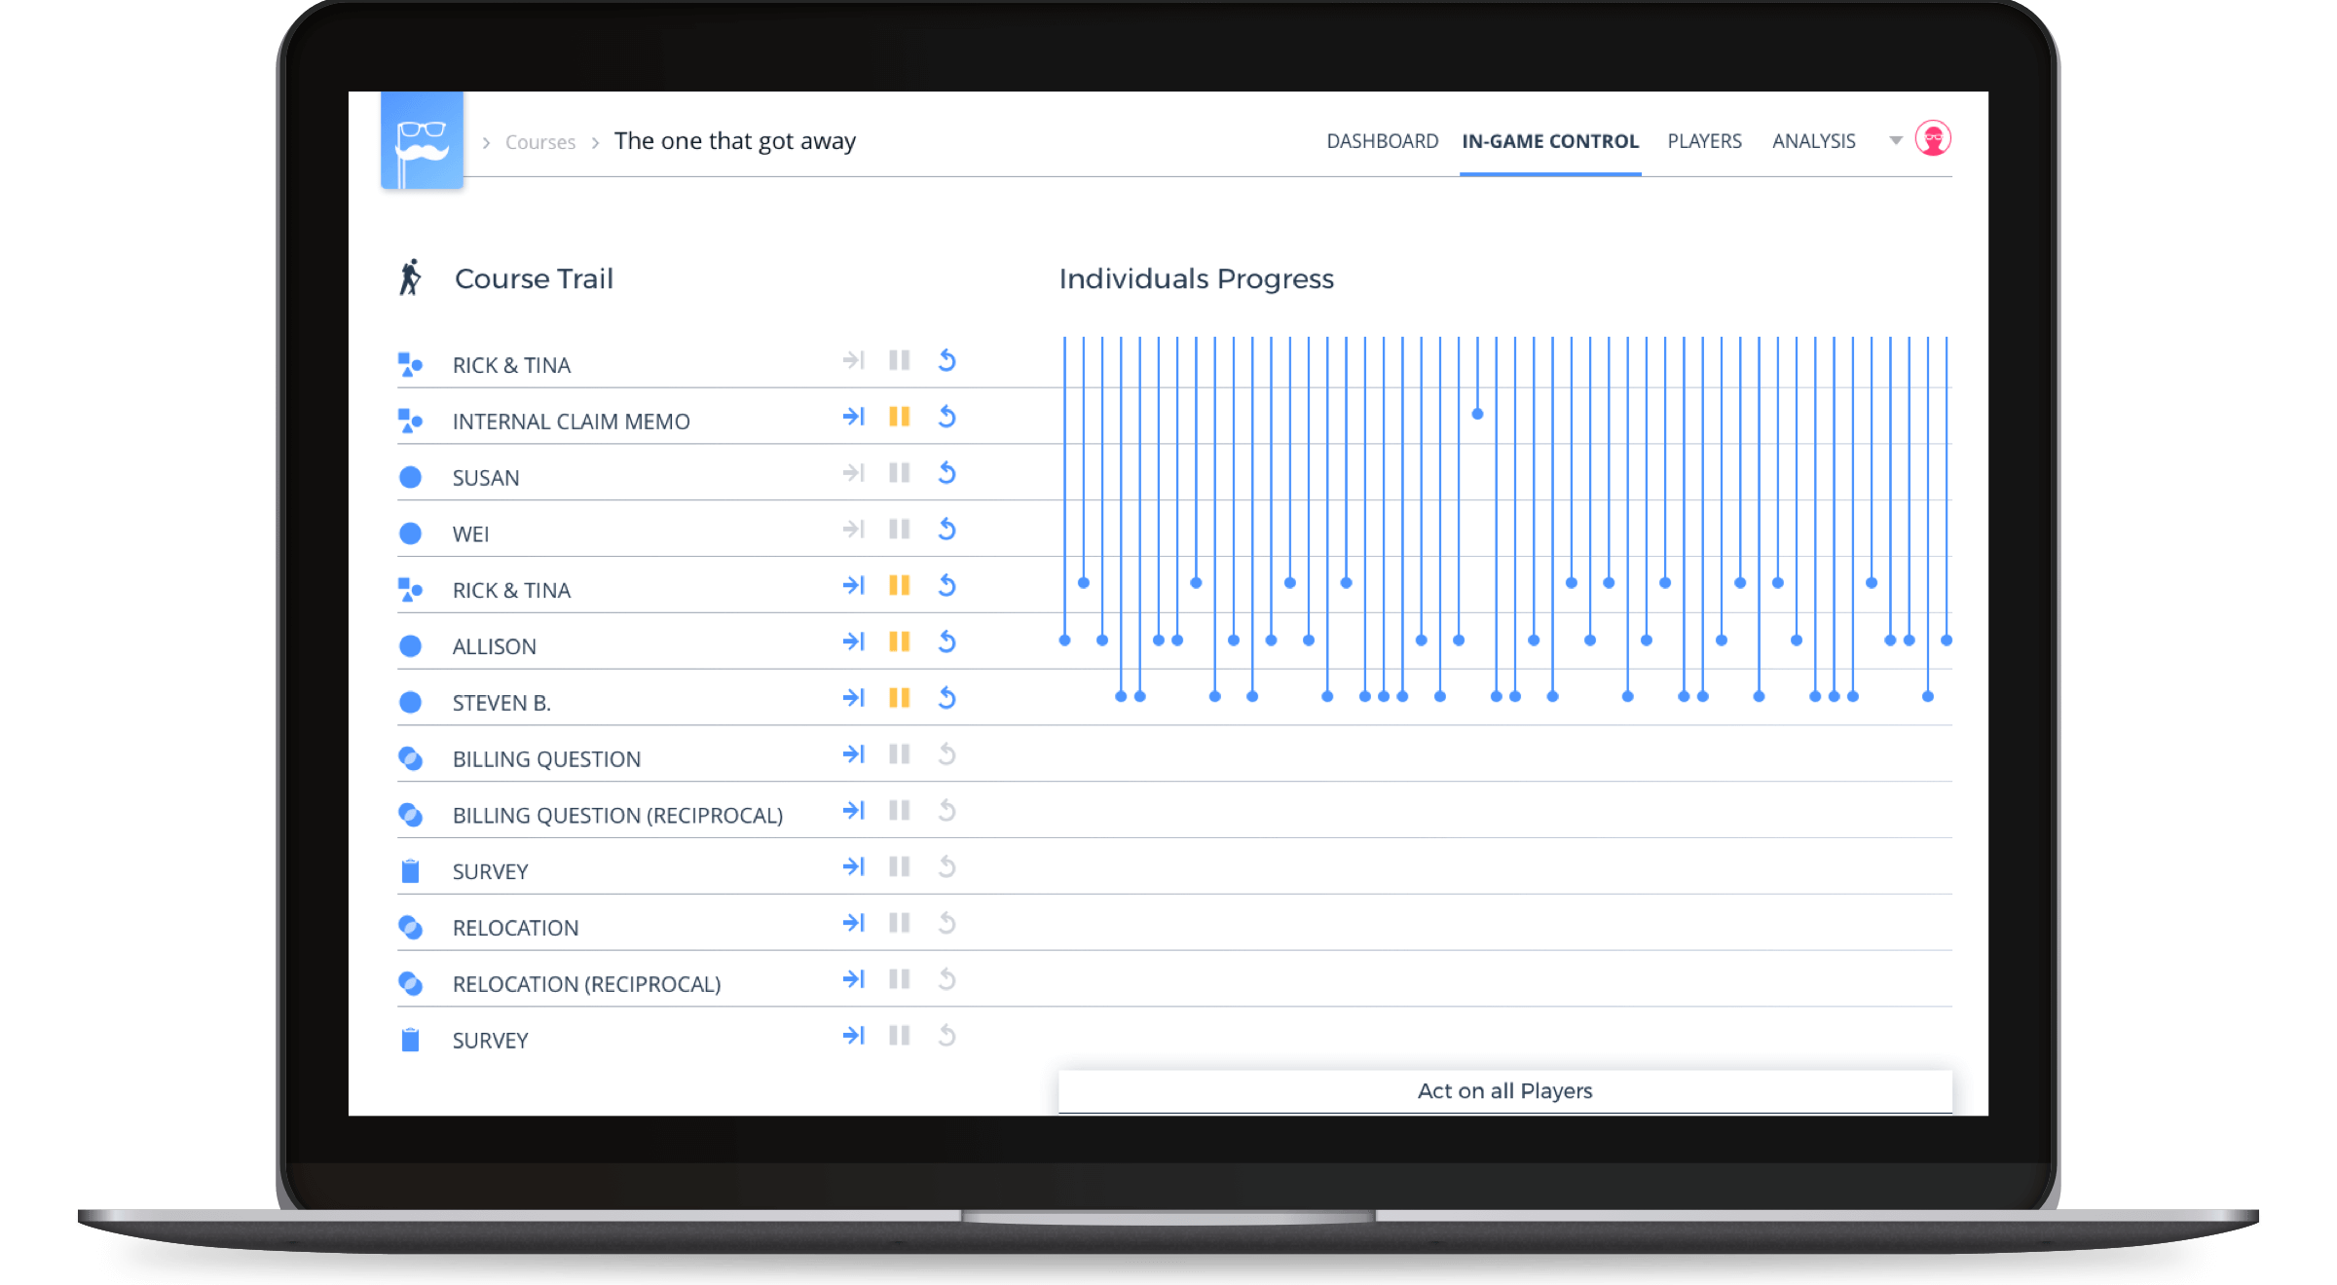Click the clipboard icon of first Survey

[410, 871]
